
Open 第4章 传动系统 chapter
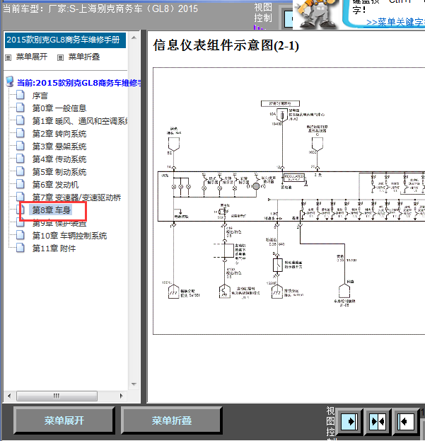(x=59, y=159)
